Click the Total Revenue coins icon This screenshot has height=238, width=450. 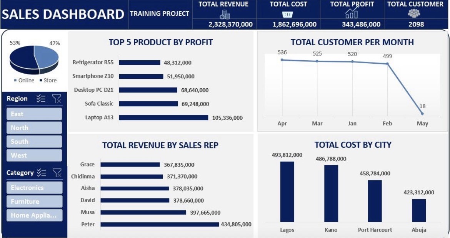point(225,14)
